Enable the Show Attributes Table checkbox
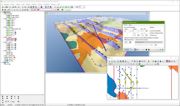Screen dimensions: 180x106 (x=151, y=33)
